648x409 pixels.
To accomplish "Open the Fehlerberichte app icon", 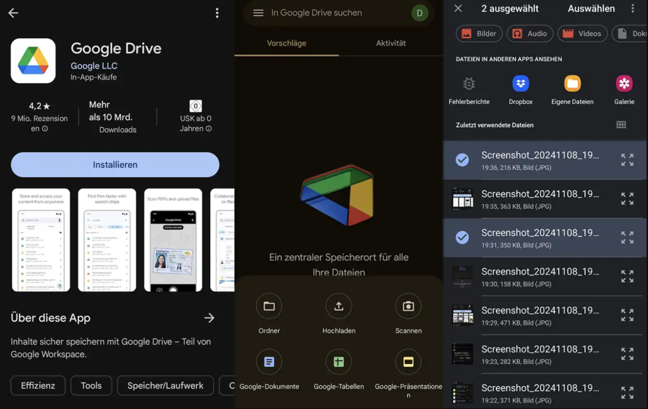I will [x=469, y=84].
